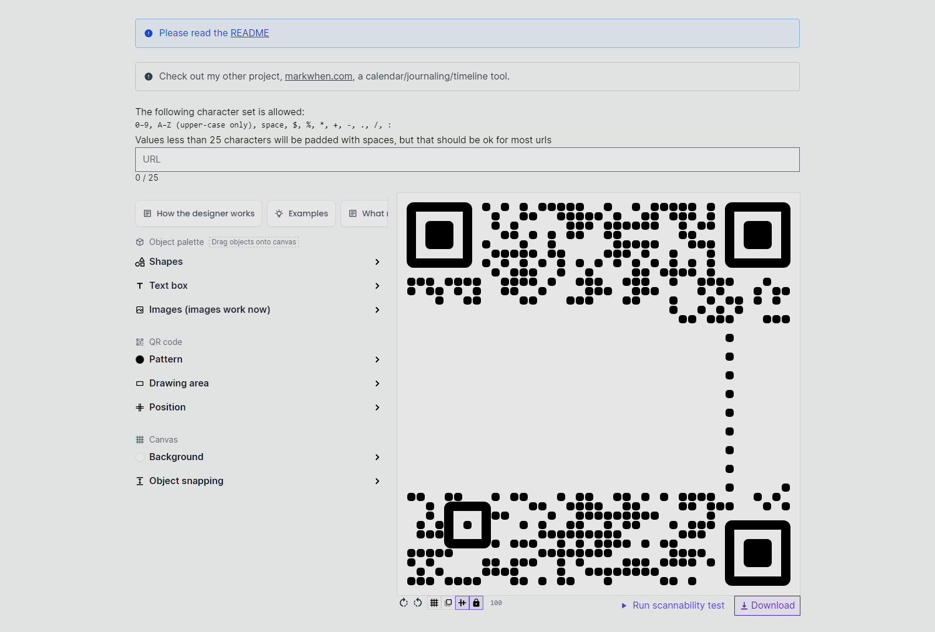Click the Drawing area rectangle icon

[x=140, y=384]
